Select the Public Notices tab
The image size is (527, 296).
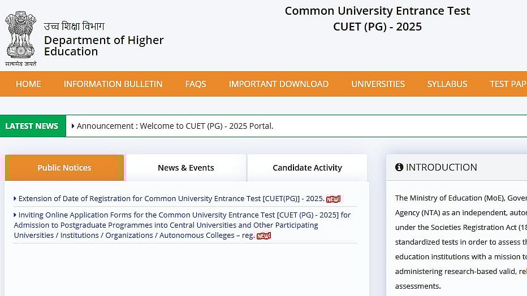64,168
